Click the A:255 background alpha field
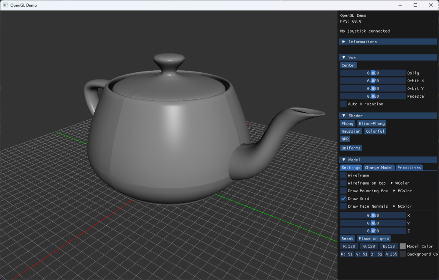Screen dimensions: 439x280 click(391, 254)
